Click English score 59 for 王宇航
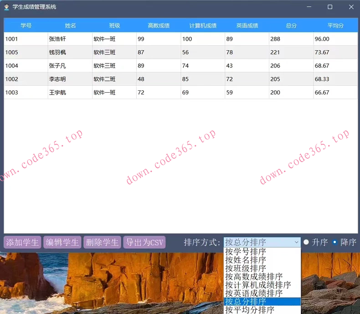This screenshot has width=360, height=314. (247, 92)
